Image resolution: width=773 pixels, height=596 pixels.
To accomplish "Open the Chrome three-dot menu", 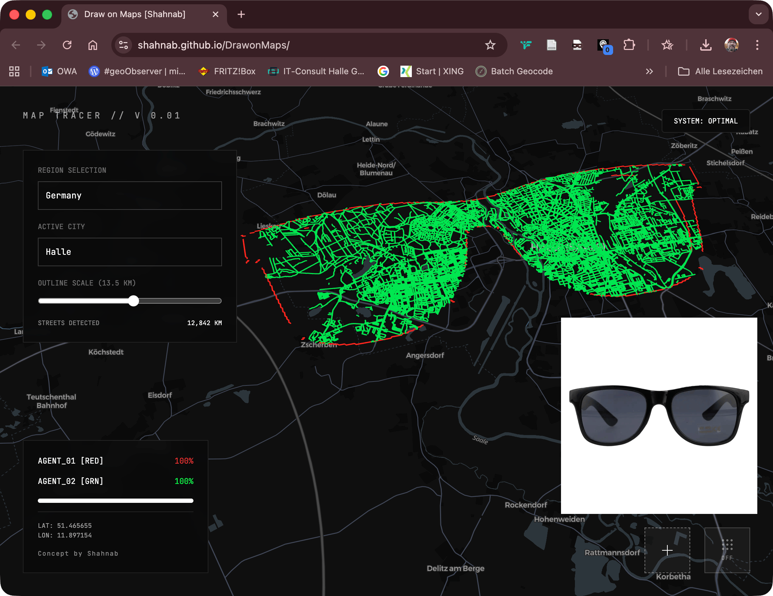I will point(757,45).
